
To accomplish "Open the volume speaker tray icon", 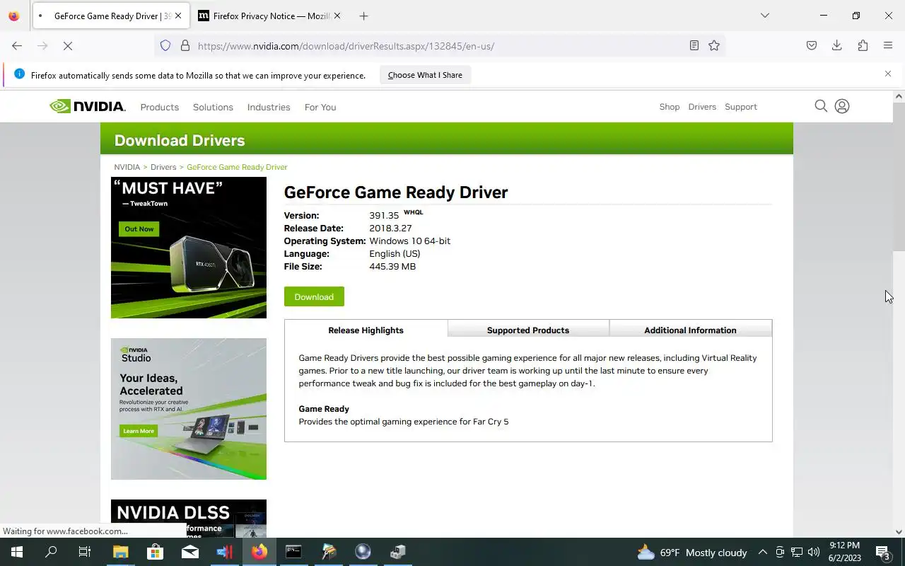I will pyautogui.click(x=814, y=552).
